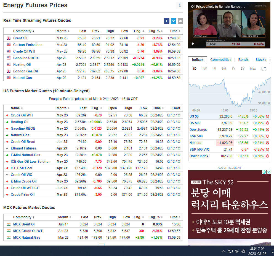Screen dimensions: 274x256
Task: Open the Gasoline RBOB real-time link
Action: pyautogui.click(x=25, y=58)
